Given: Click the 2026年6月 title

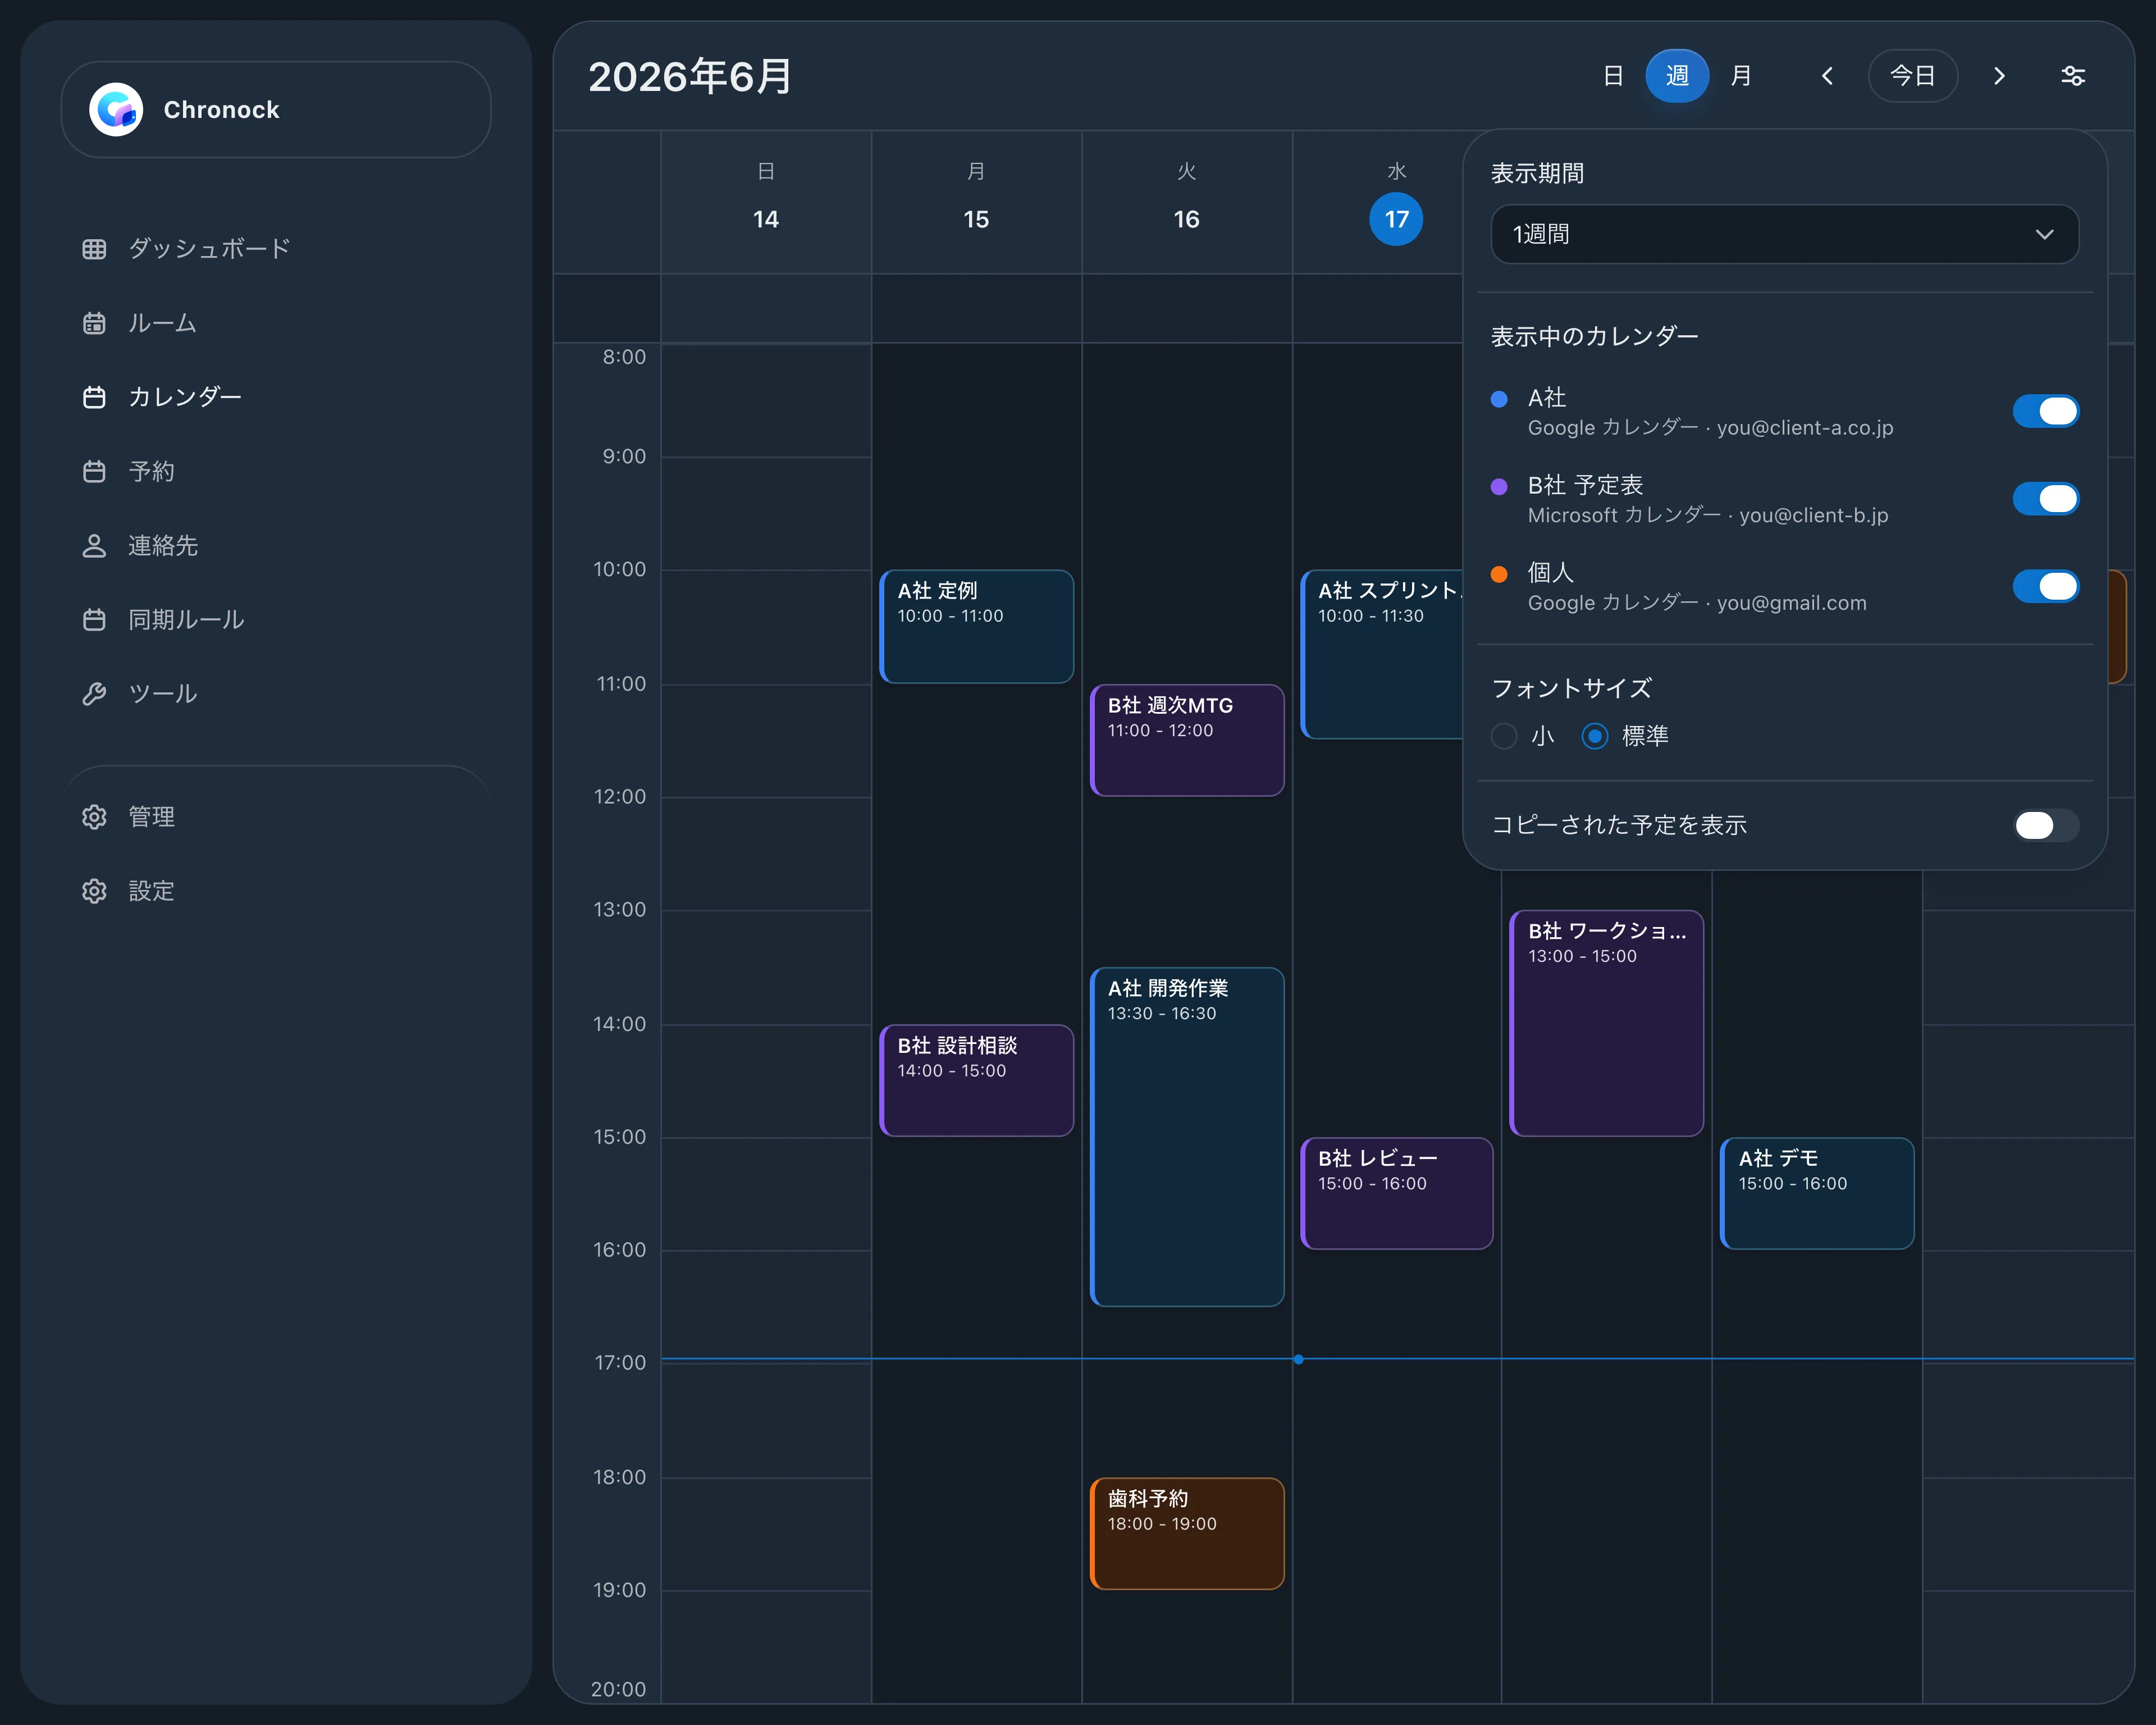Looking at the screenshot, I should (690, 77).
